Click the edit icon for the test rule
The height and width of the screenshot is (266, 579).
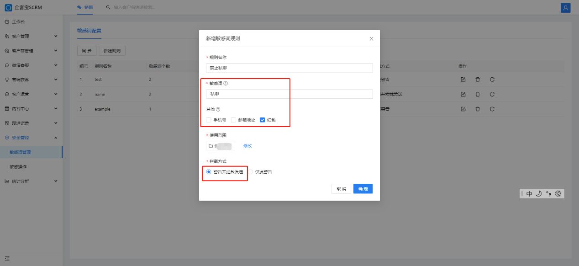point(463,80)
